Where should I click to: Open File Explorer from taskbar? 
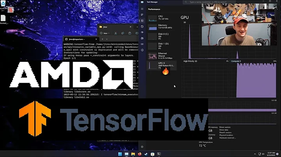tap(133, 154)
